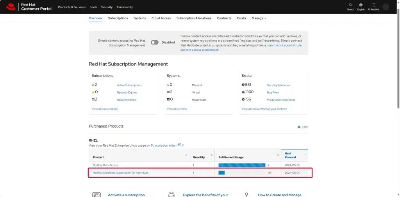Click the calendar icon for Ready to Renew

pyautogui.click(x=93, y=99)
